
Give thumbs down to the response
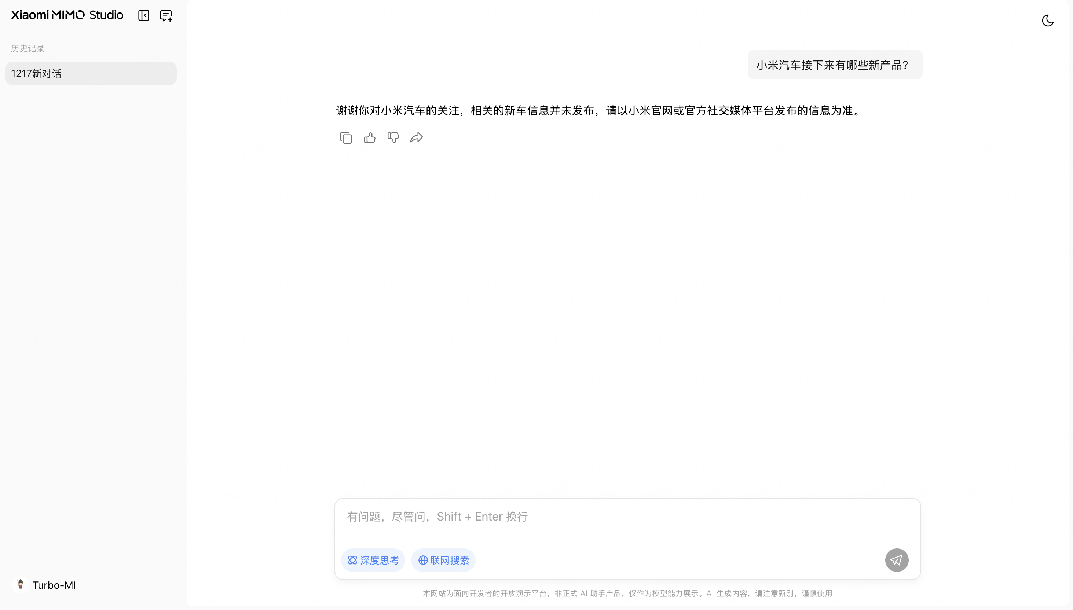click(x=393, y=137)
